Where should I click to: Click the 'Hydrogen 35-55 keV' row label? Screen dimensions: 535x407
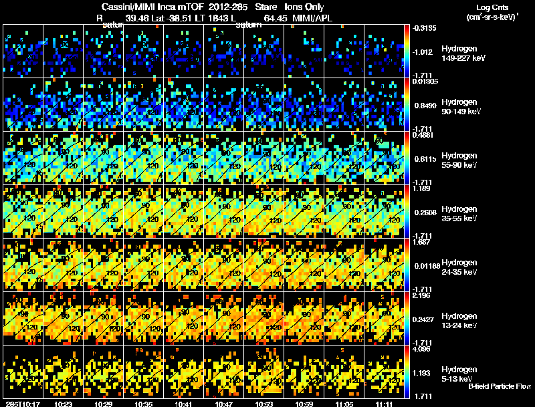tap(459, 214)
